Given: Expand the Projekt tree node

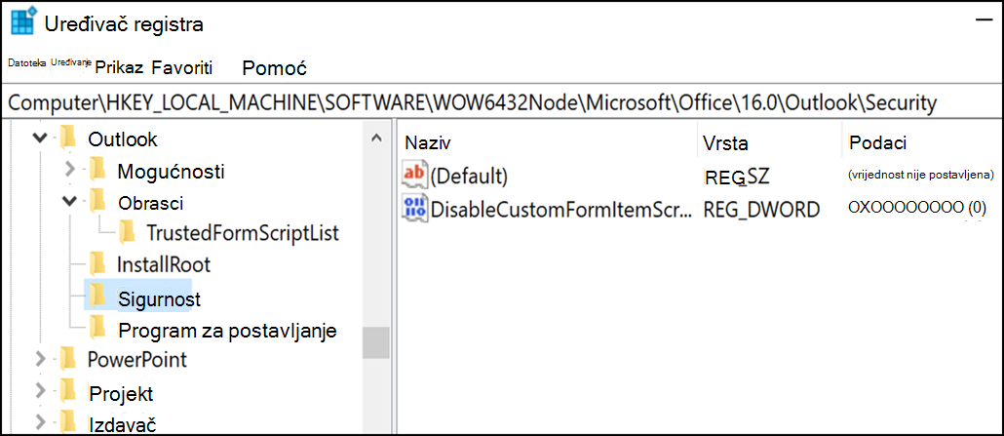Looking at the screenshot, I should [x=40, y=390].
